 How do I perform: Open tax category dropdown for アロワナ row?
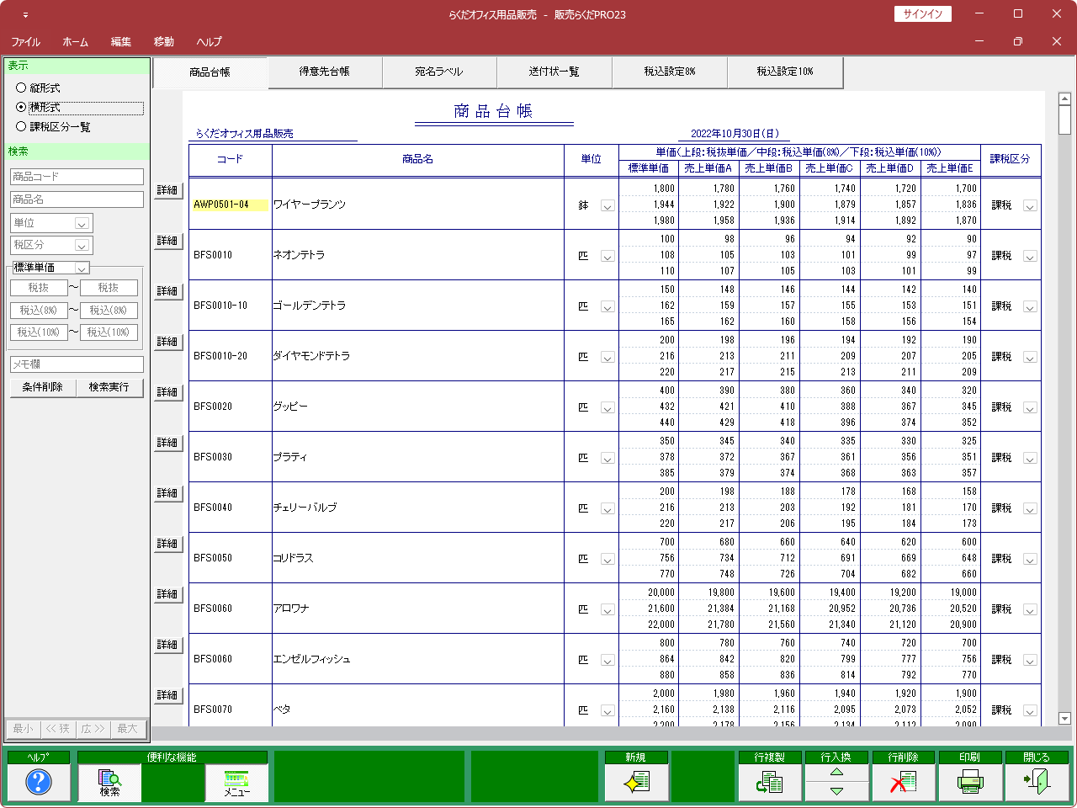click(1030, 609)
